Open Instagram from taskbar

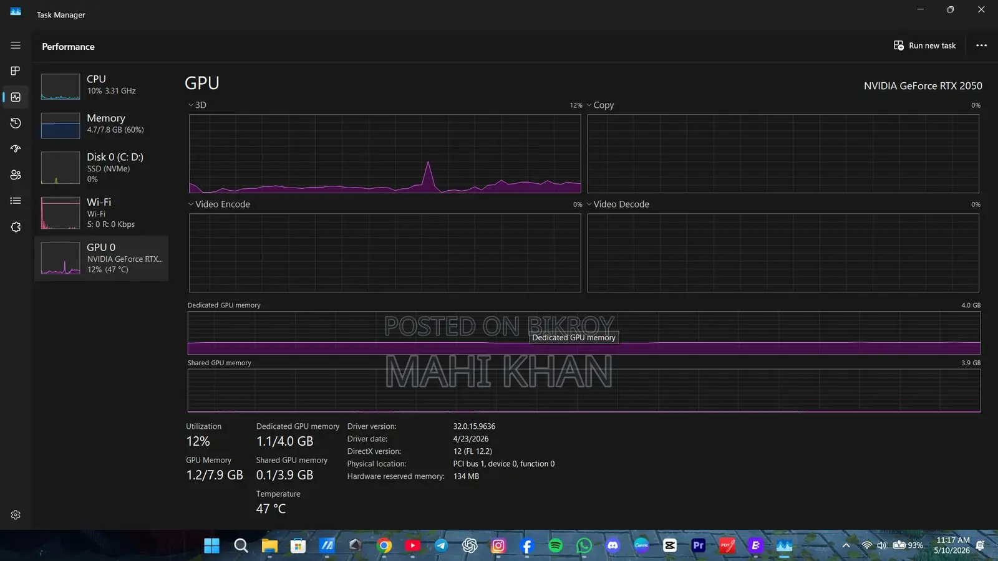498,545
